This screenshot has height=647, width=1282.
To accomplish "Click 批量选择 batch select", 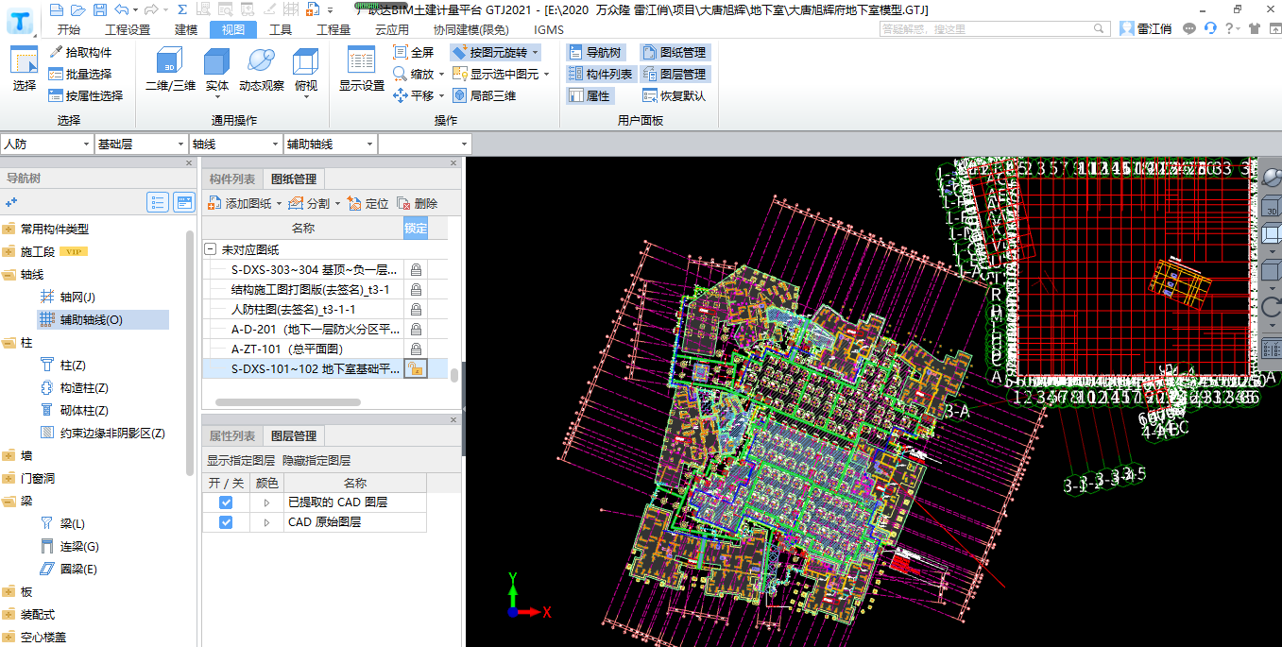I will [81, 74].
